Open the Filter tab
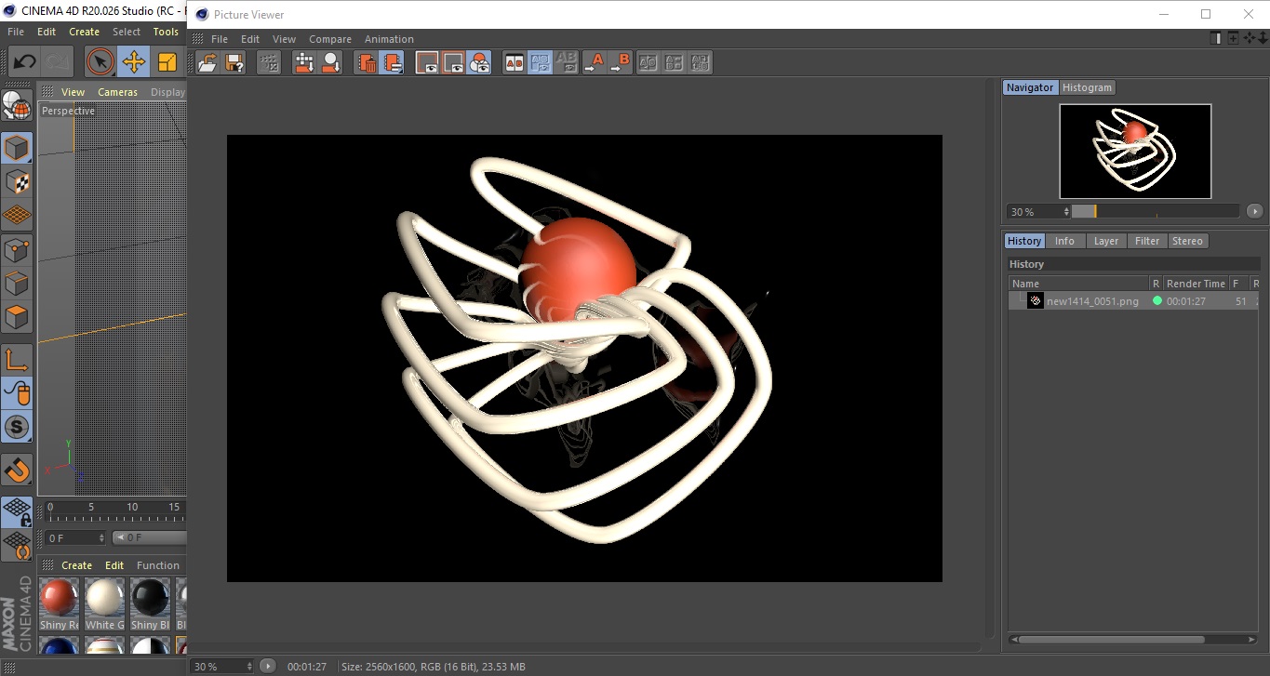The height and width of the screenshot is (676, 1270). point(1147,241)
